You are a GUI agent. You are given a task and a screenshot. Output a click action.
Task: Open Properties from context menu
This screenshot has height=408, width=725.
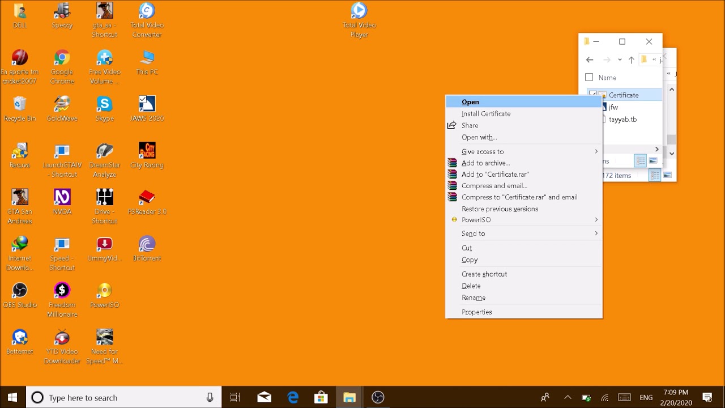524,312
